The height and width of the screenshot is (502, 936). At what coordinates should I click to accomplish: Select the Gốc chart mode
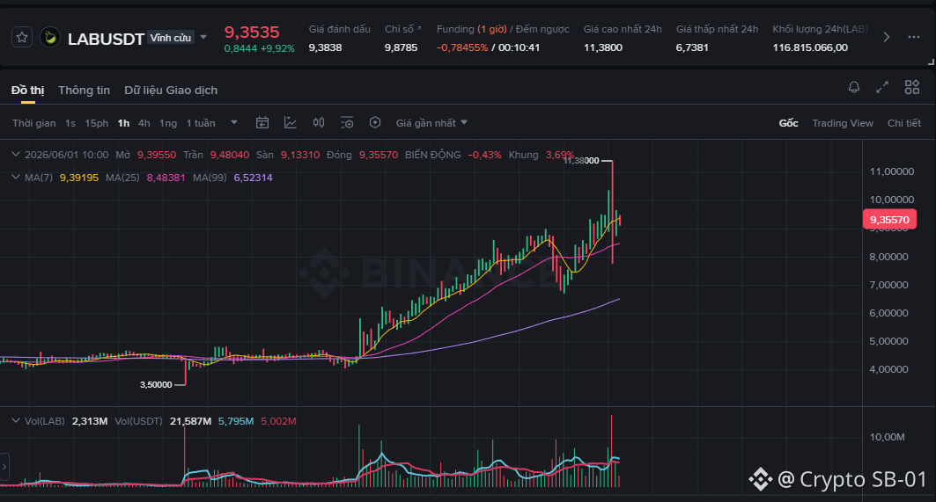[789, 123]
